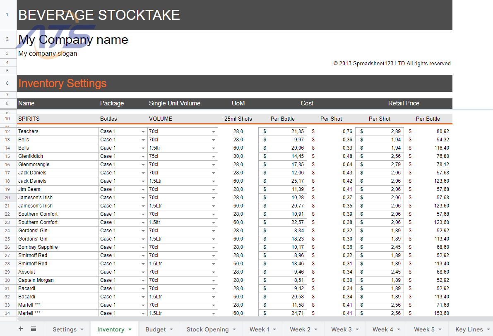
Task: Go to the Week 1 sheet tab
Action: [x=259, y=329]
